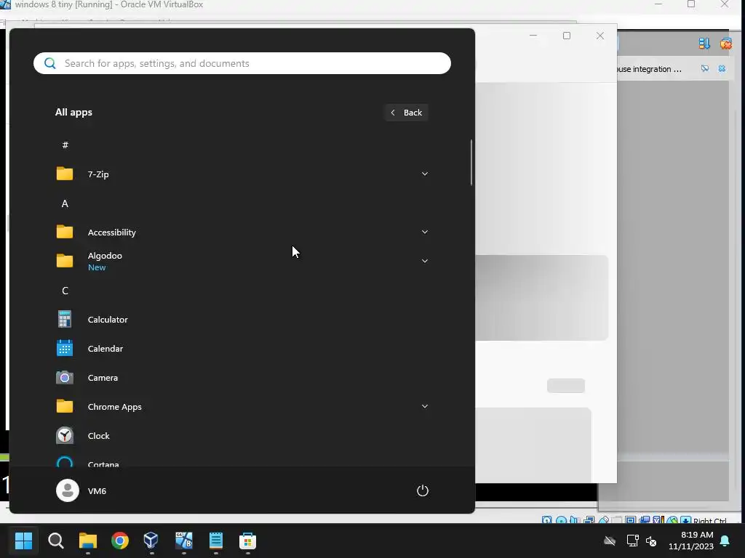Click the All apps list scrollbar
The height and width of the screenshot is (558, 745).
pyautogui.click(x=471, y=162)
